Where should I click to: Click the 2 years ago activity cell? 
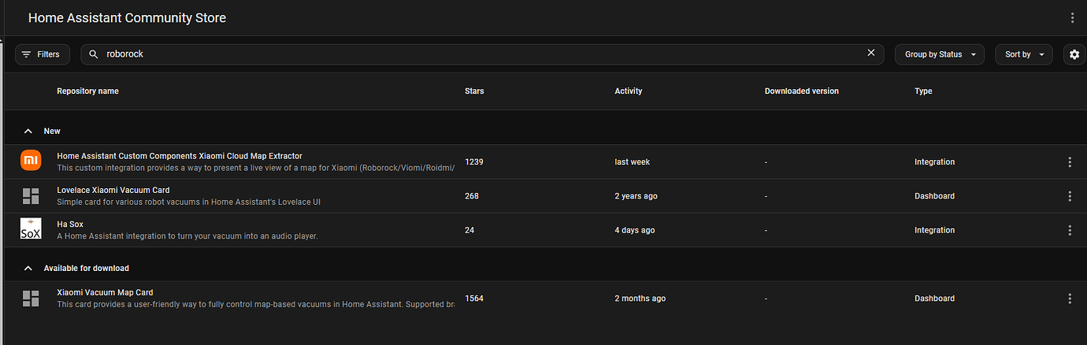point(636,196)
